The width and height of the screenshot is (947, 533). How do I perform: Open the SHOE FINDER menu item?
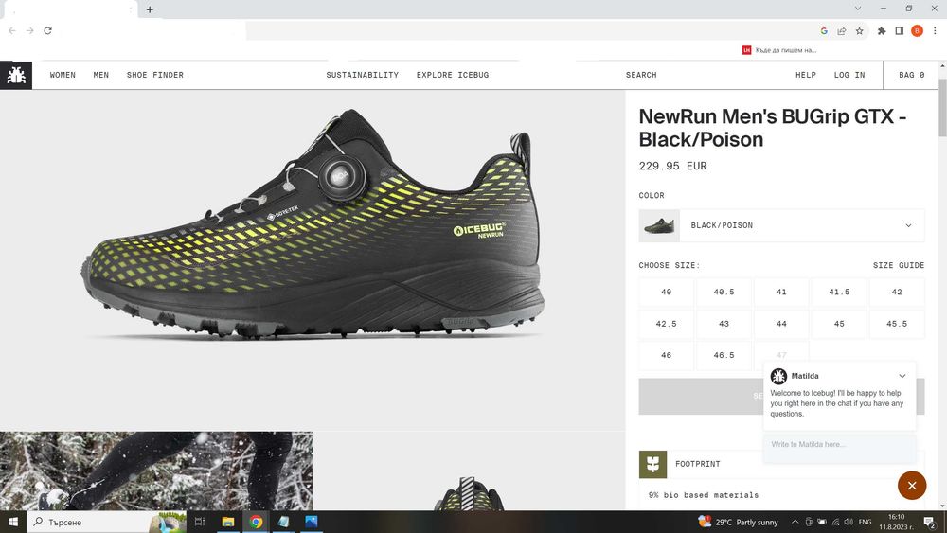click(x=154, y=75)
